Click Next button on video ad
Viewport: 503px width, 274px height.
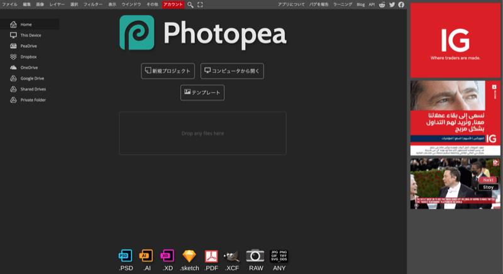489,180
